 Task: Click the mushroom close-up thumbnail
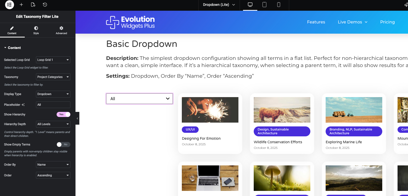[282, 178]
